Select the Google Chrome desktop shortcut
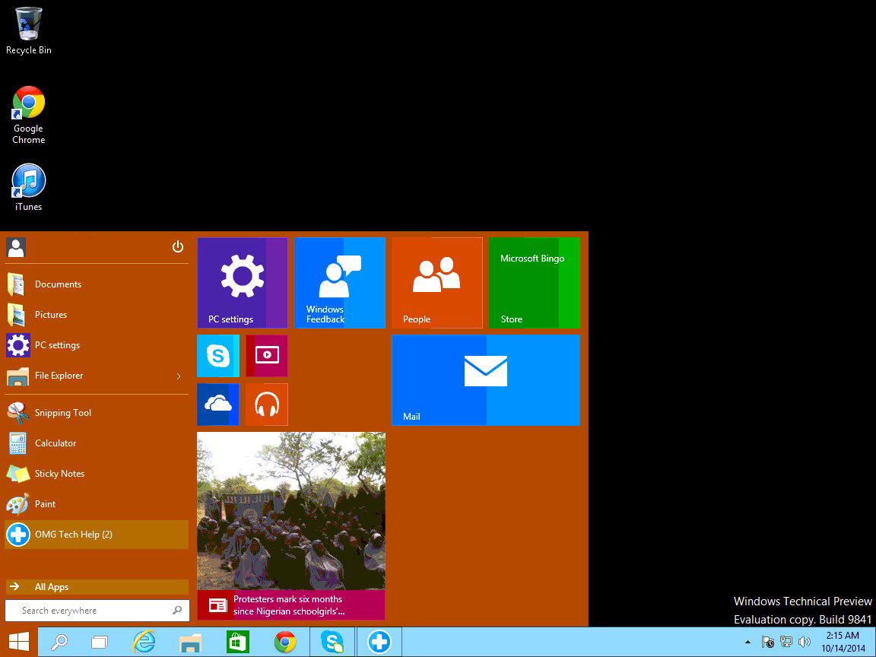Image resolution: width=876 pixels, height=657 pixels. (28, 116)
